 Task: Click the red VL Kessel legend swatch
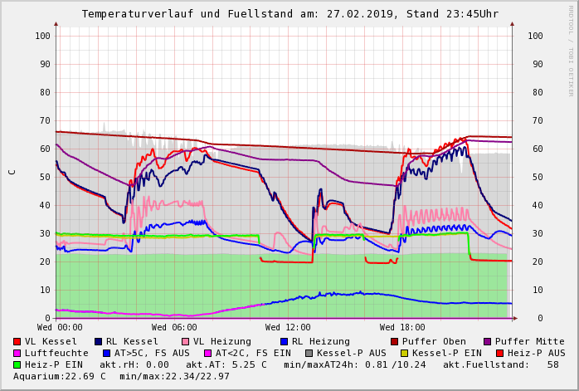[17, 341]
